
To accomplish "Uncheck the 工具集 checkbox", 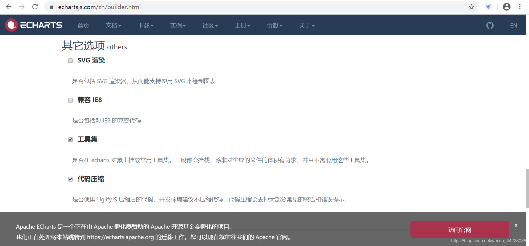I will coord(70,140).
